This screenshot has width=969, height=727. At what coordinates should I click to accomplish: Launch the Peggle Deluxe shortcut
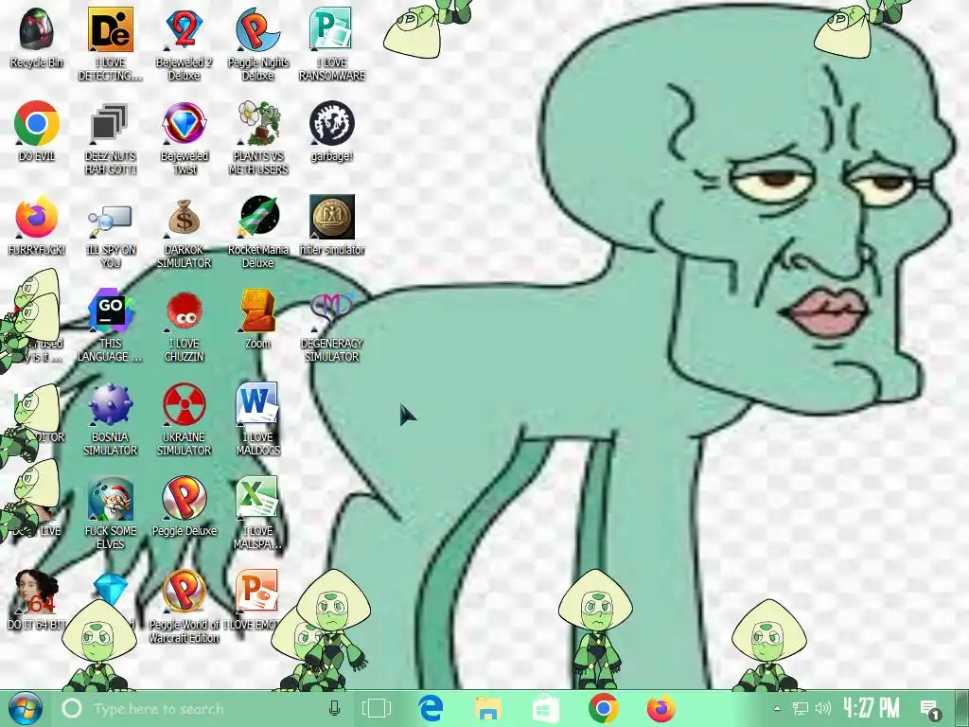tap(184, 498)
